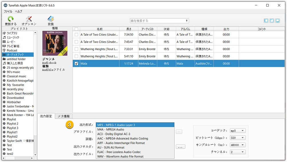
Task: Check the Wuthering Heights 7:33:31 row
Action: tap(76, 49)
